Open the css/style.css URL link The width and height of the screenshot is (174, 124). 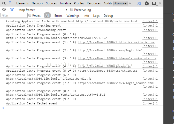[108, 71]
